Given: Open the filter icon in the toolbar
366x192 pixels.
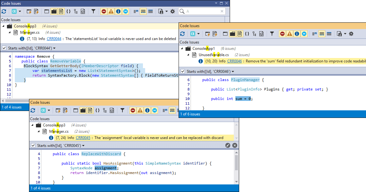Looking at the screenshot, I should [93, 11].
